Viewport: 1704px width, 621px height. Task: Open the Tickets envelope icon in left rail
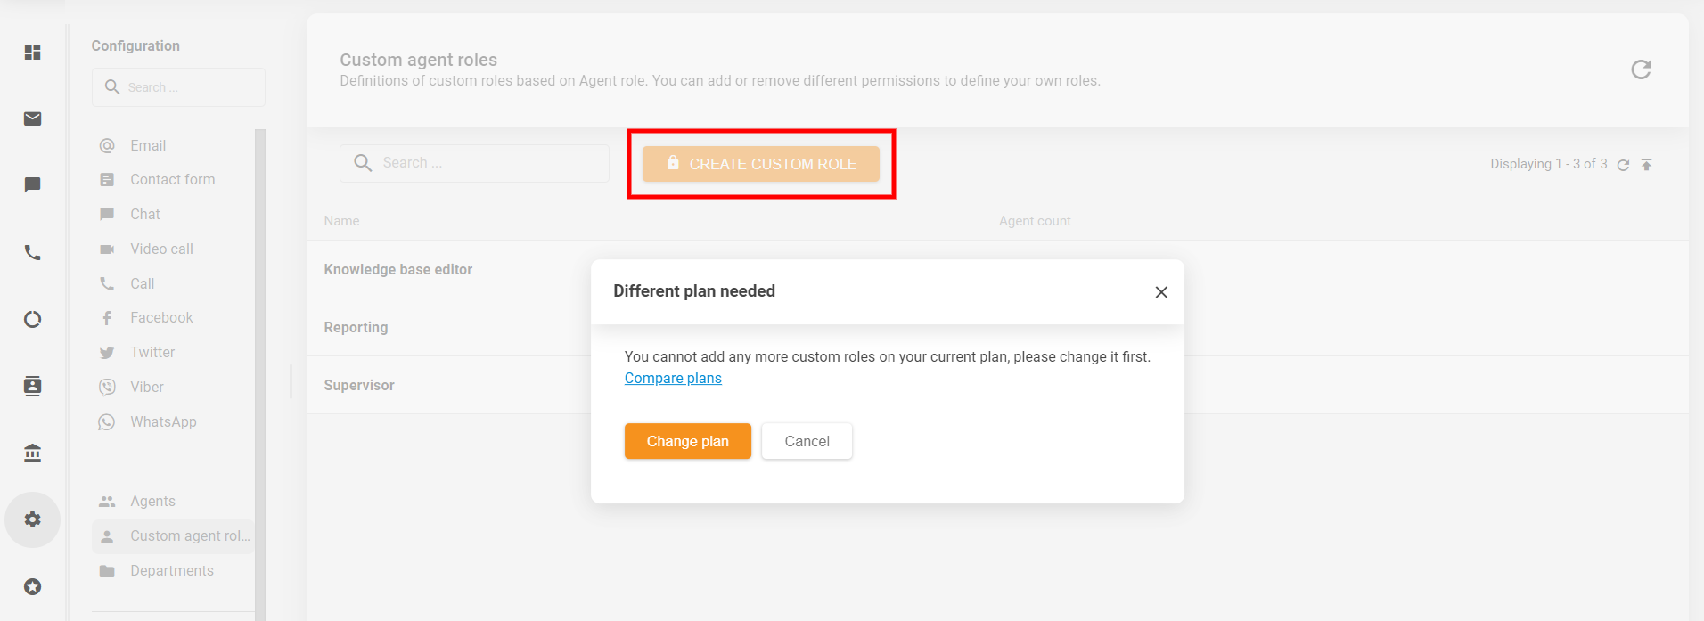coord(32,118)
